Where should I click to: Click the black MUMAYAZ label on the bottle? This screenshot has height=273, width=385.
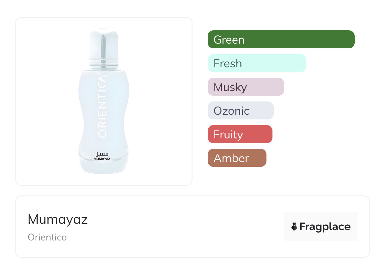(102, 159)
